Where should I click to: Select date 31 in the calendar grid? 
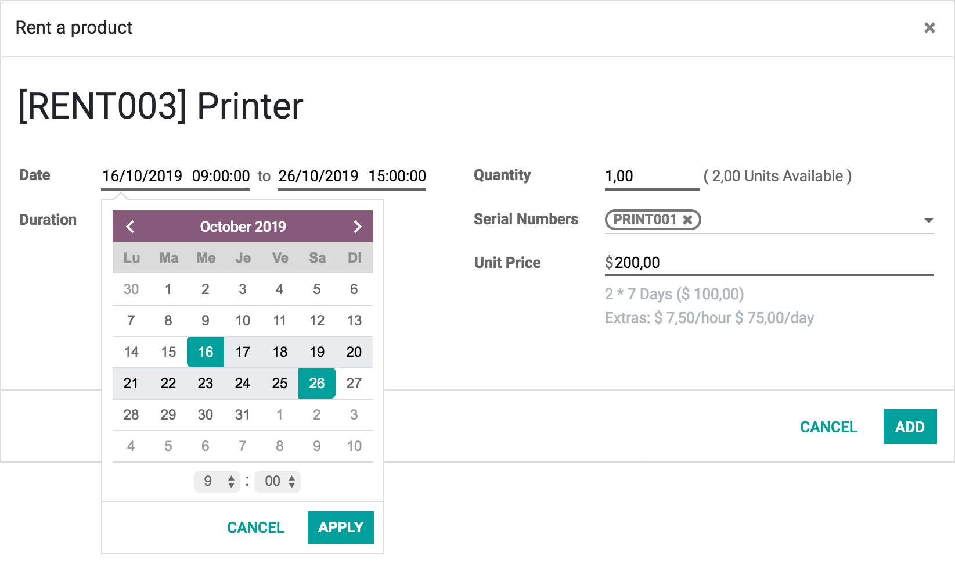[x=242, y=414]
